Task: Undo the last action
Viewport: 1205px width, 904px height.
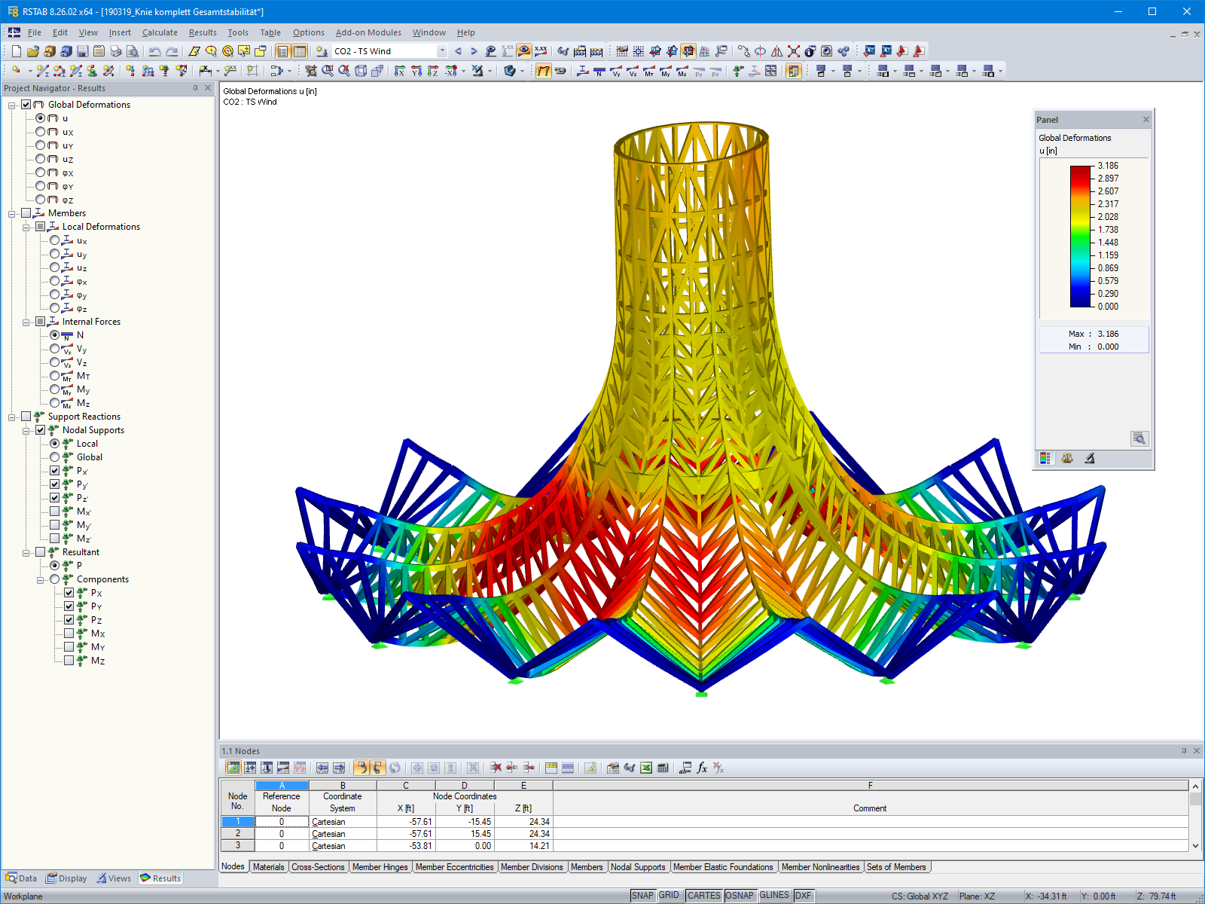Action: coord(154,50)
